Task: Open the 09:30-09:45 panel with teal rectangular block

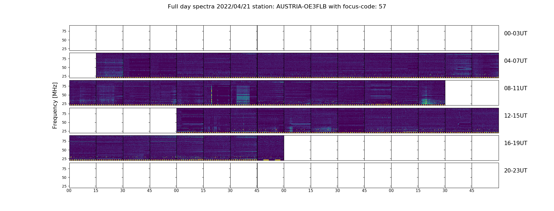Action: 244,93
